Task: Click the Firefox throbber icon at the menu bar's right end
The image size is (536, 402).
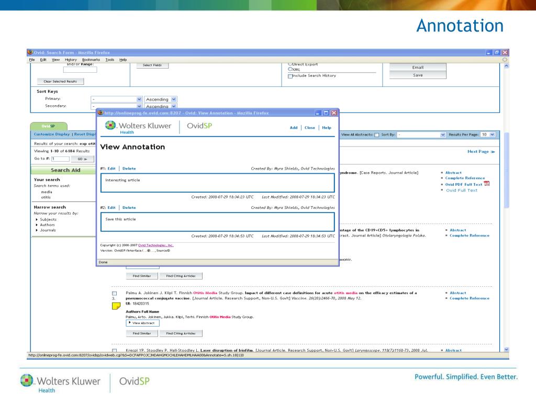Action: pyautogui.click(x=505, y=60)
